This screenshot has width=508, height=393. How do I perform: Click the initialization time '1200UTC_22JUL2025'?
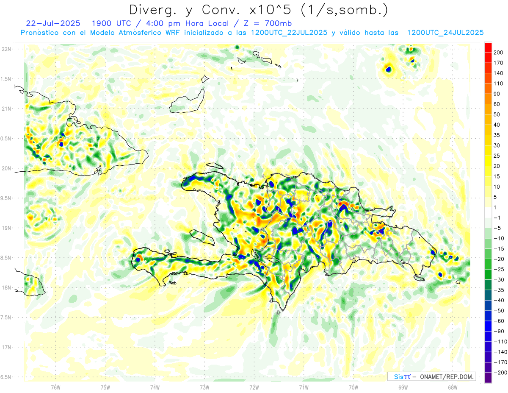click(289, 33)
